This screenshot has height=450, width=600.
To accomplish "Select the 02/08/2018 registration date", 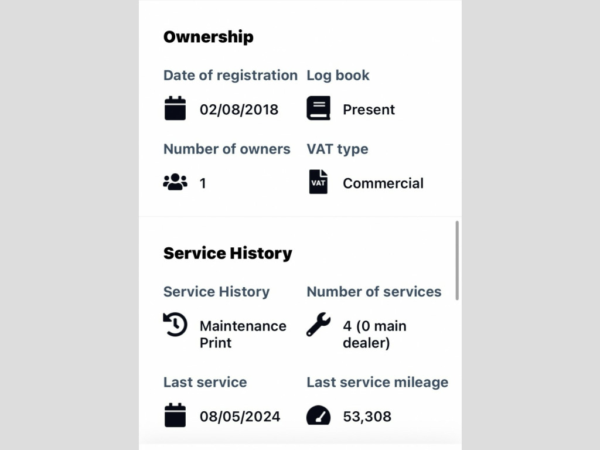I will point(239,110).
